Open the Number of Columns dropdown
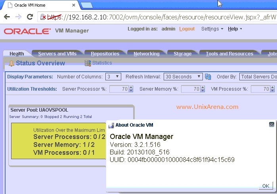The image size is (277, 194). (113, 77)
